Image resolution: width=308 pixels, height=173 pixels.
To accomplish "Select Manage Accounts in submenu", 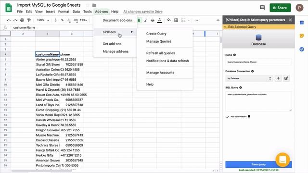I will click(x=160, y=73).
